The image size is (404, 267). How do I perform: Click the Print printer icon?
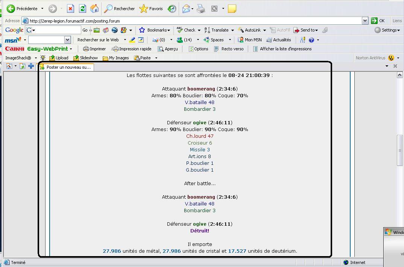point(201,9)
